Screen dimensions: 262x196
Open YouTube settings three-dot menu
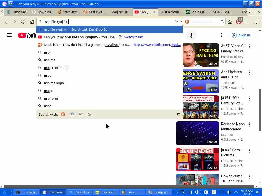point(222,35)
